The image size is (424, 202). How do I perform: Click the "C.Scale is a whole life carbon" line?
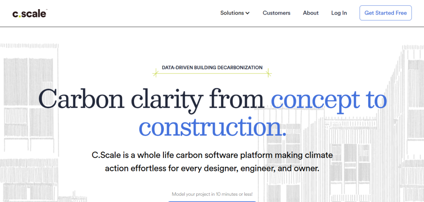tap(212, 156)
